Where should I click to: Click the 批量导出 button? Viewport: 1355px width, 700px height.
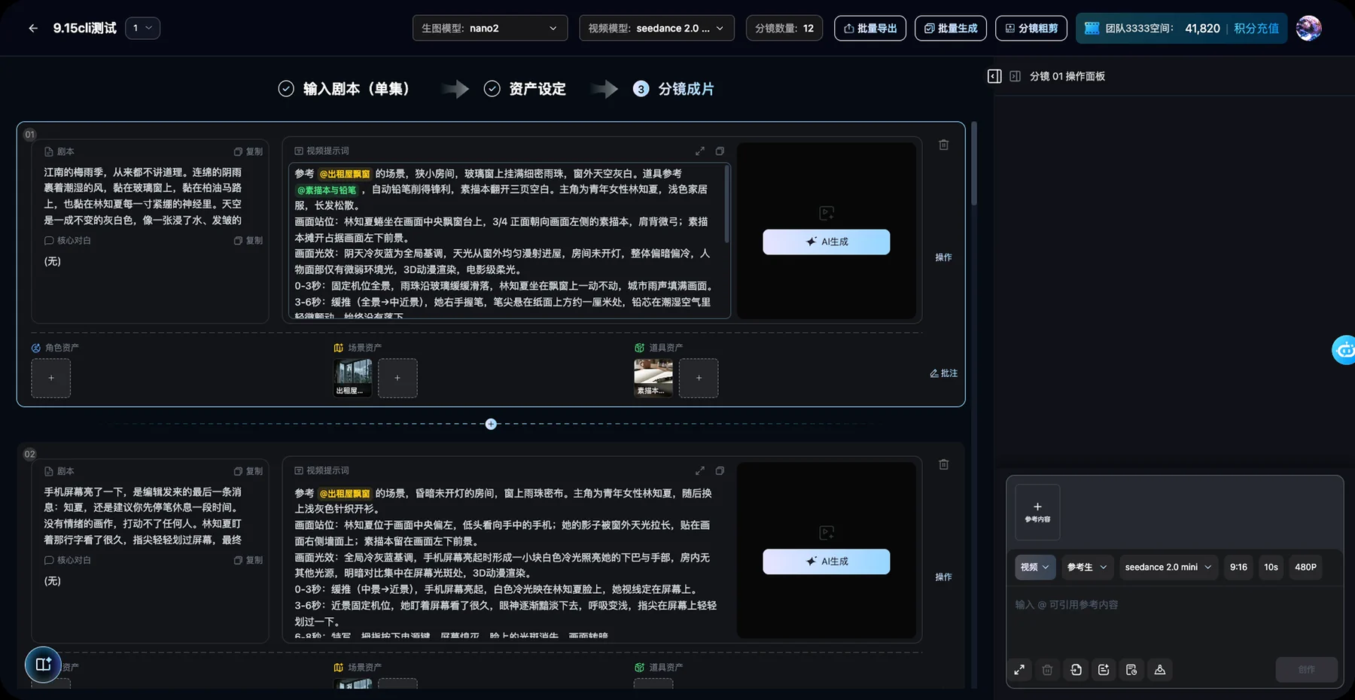tap(870, 28)
